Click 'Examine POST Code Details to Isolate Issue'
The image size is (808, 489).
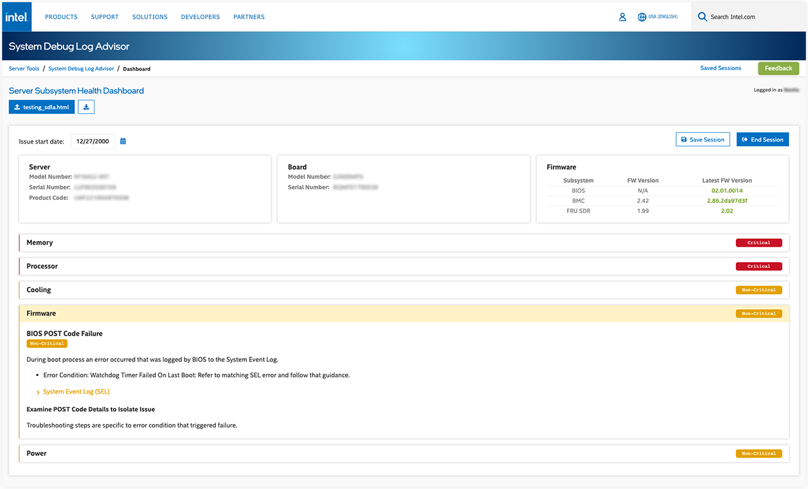91,409
